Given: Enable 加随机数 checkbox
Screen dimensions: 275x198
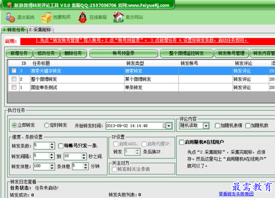Looking at the screenshot, I should [x=248, y=126].
